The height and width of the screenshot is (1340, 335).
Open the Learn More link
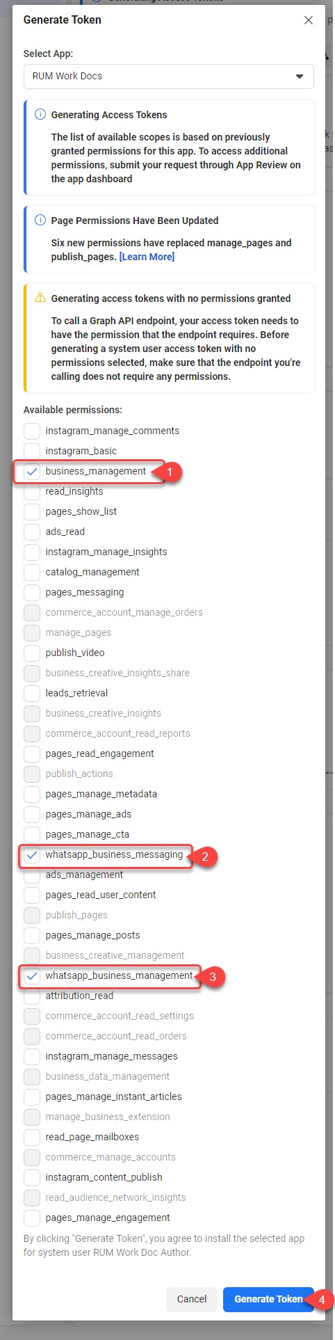pyautogui.click(x=147, y=257)
